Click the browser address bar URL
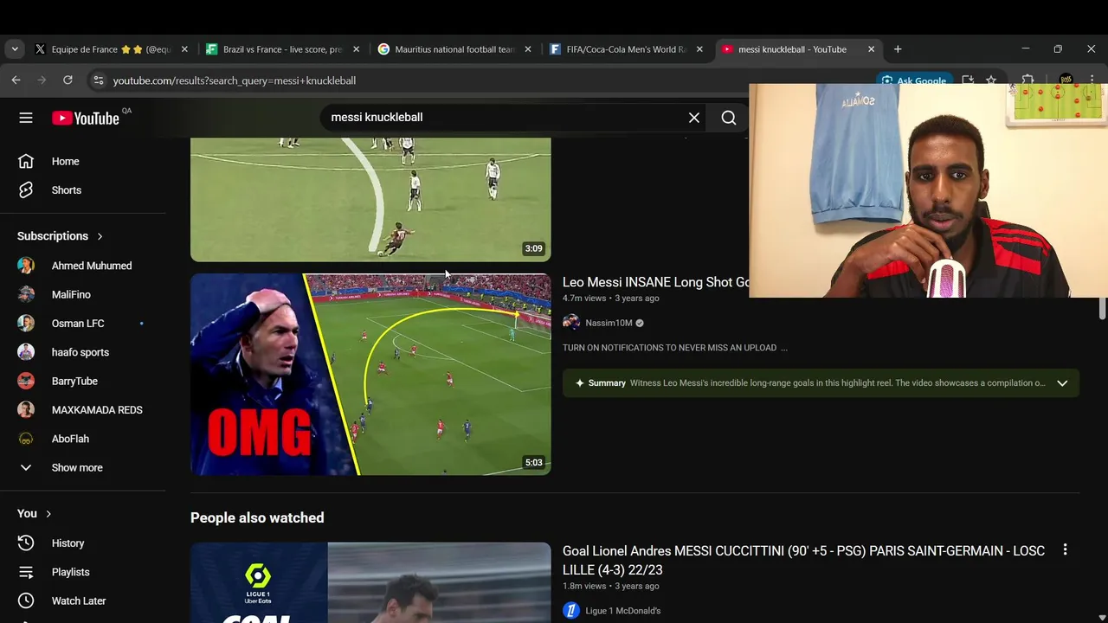1108x623 pixels. (x=235, y=80)
